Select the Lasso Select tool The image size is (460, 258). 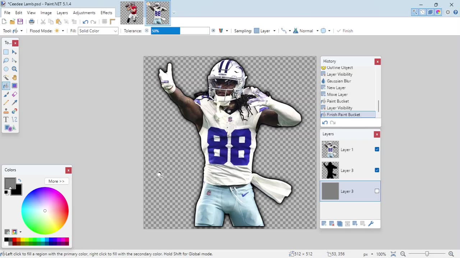(6, 61)
